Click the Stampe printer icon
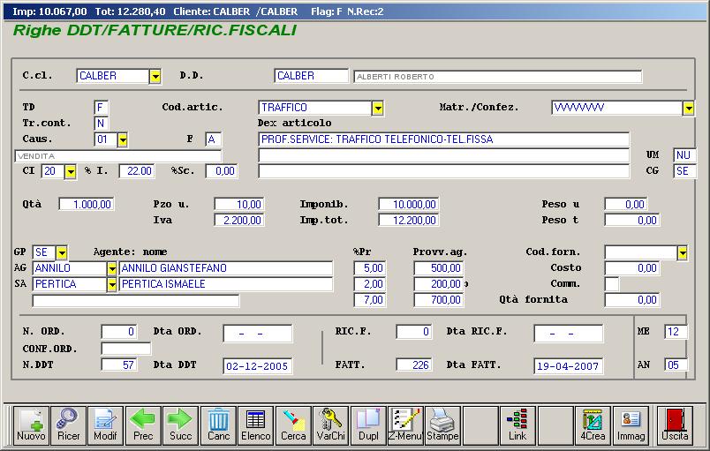The image size is (710, 451). point(442,425)
